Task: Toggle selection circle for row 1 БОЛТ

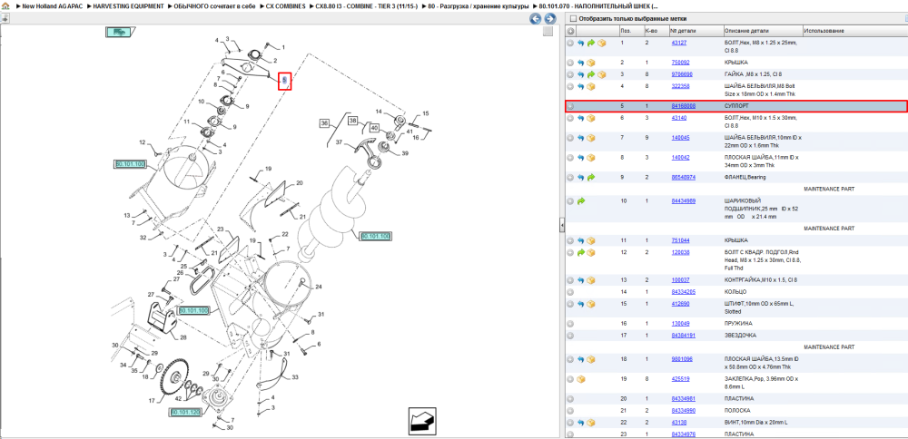Action: click(x=570, y=44)
